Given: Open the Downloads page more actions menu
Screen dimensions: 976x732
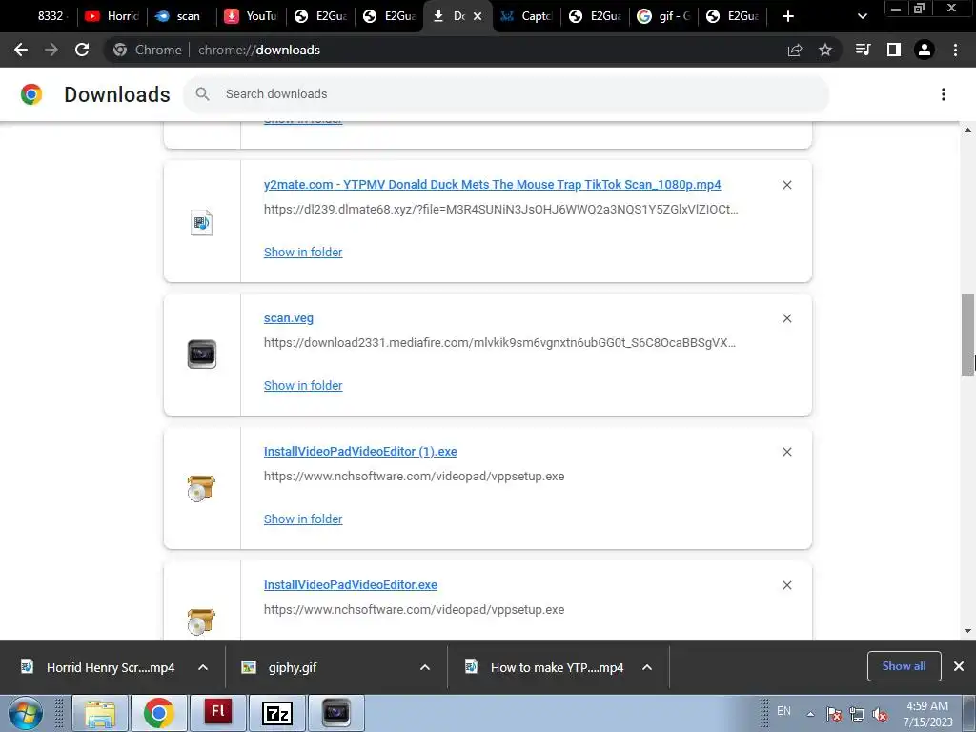Looking at the screenshot, I should 943,94.
